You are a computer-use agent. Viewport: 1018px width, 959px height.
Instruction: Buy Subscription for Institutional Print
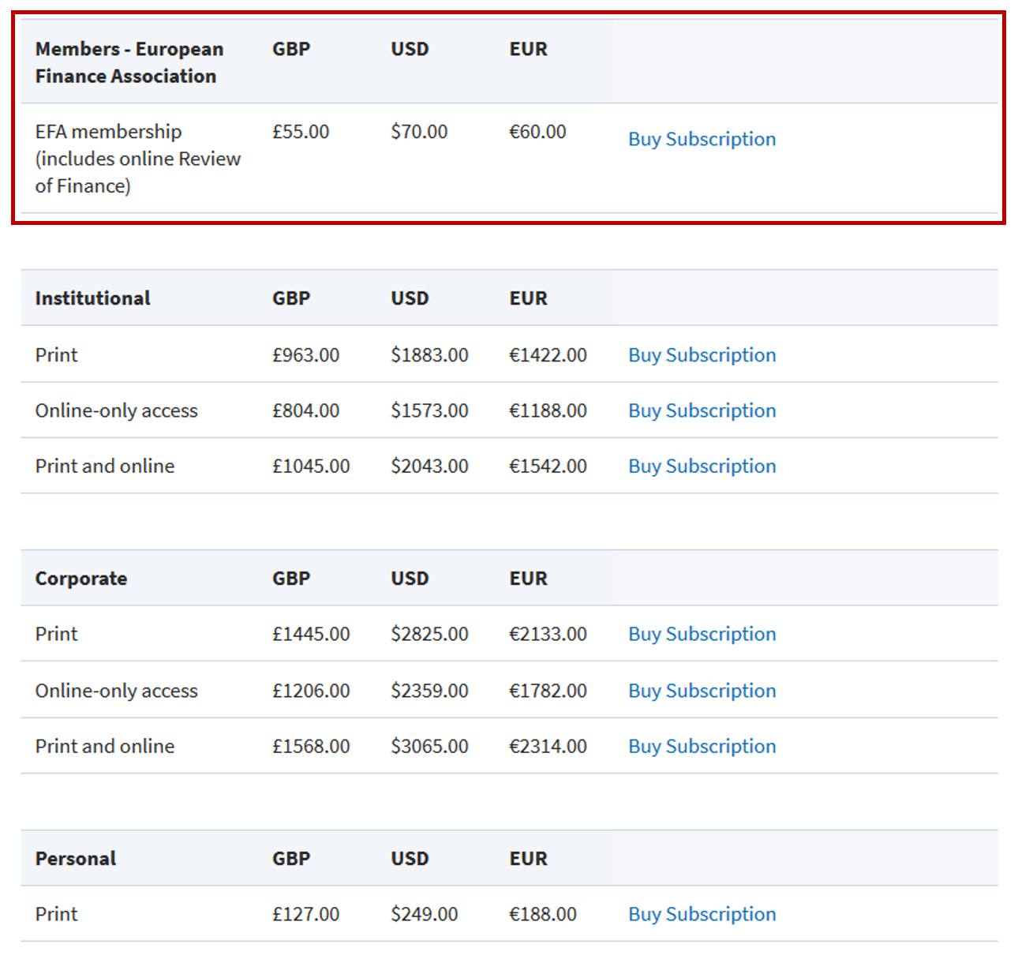702,355
